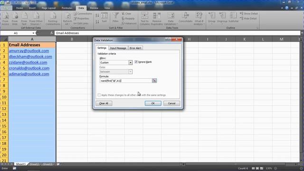
Task: Open the File tab
Action: 6,8
